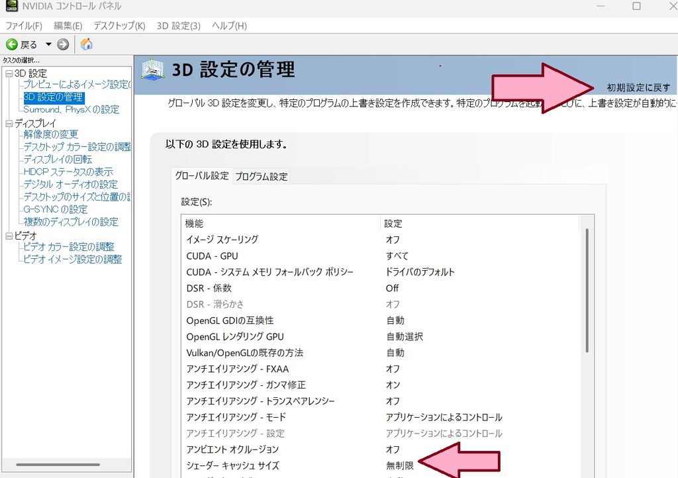Image resolution: width=678 pixels, height=478 pixels.
Task: Open the 3D 設定(3) menu
Action: coord(179,26)
